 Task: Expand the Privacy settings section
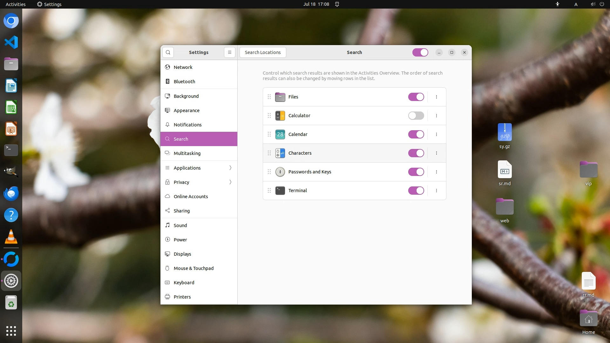(x=230, y=182)
